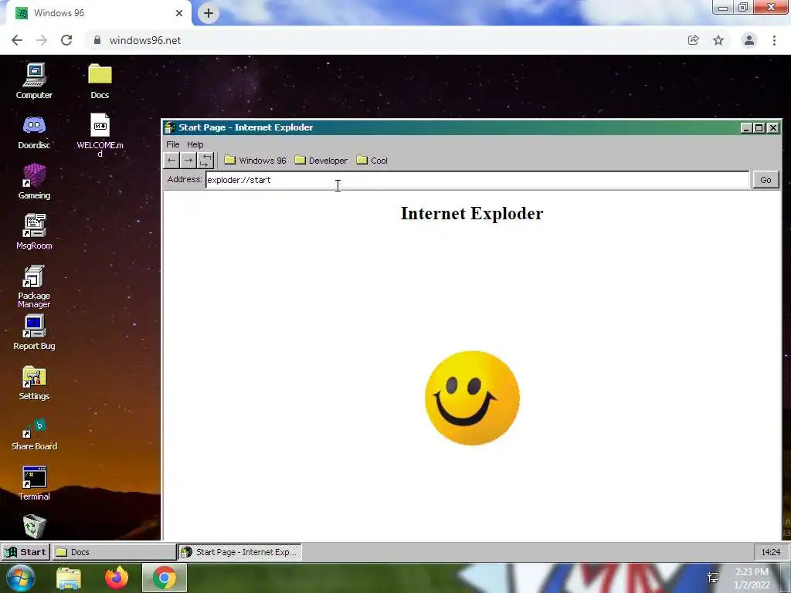Click the back arrow in Internet Exploder

[171, 161]
